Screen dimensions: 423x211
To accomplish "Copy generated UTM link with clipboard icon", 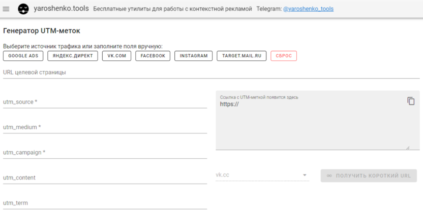I will [411, 101].
